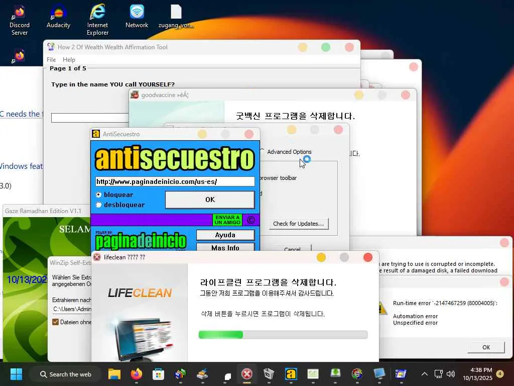Viewport: 514px width, 386px height.
Task: Open the Help menu in Wealth Affirmation Tool
Action: pos(69,60)
